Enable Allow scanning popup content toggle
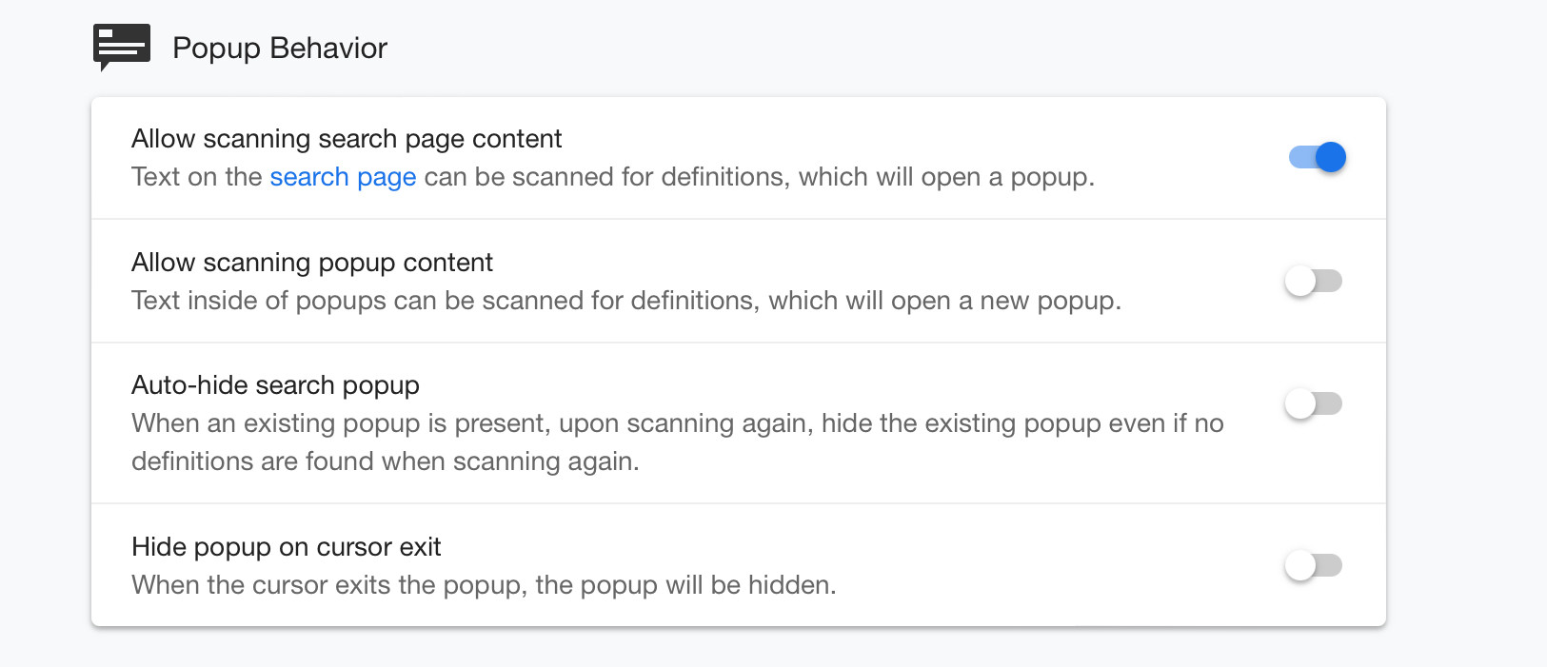 [x=1314, y=281]
